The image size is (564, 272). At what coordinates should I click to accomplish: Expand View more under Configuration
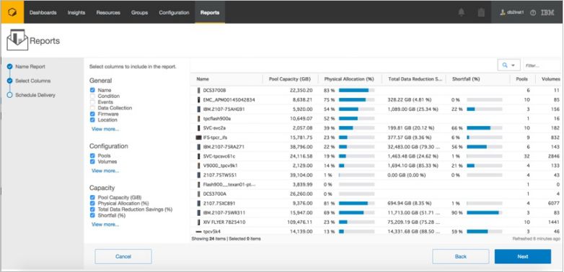[105, 171]
